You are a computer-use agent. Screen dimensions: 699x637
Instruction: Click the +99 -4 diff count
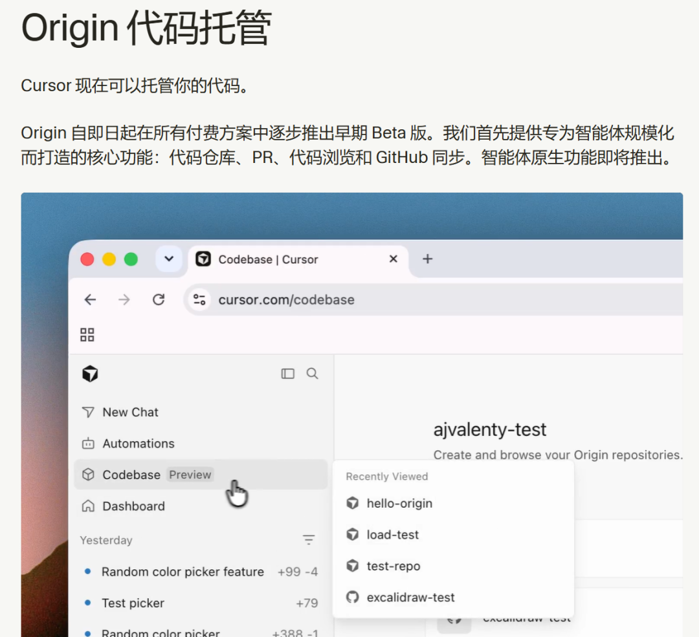[x=297, y=572]
